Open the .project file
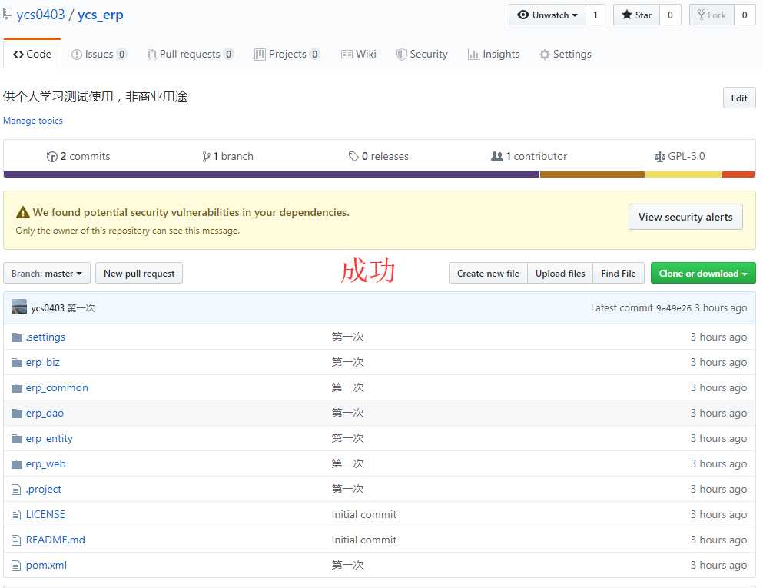This screenshot has height=588, width=763. [x=44, y=489]
